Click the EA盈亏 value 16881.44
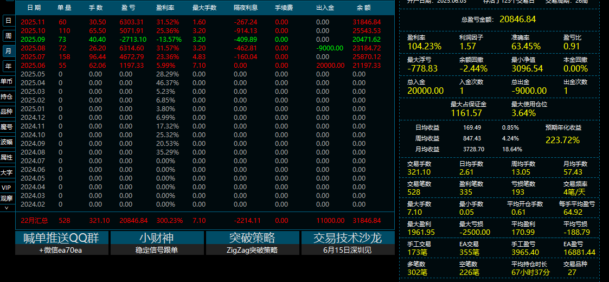The height and width of the screenshot is (282, 609). (579, 253)
